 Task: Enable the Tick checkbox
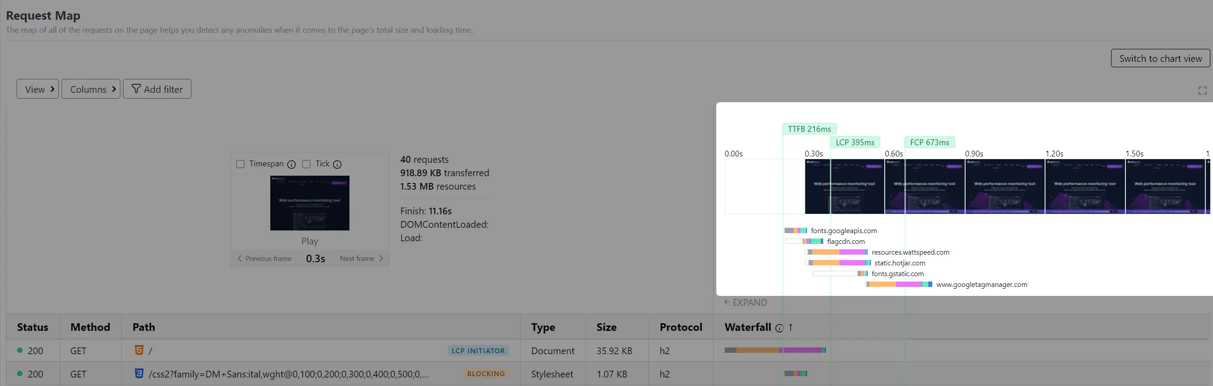pyautogui.click(x=307, y=164)
